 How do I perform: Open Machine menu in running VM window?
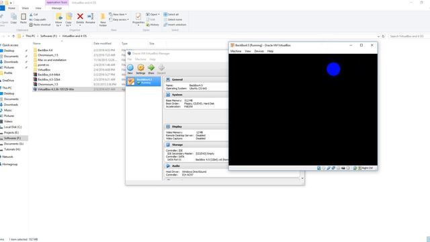pyautogui.click(x=236, y=51)
